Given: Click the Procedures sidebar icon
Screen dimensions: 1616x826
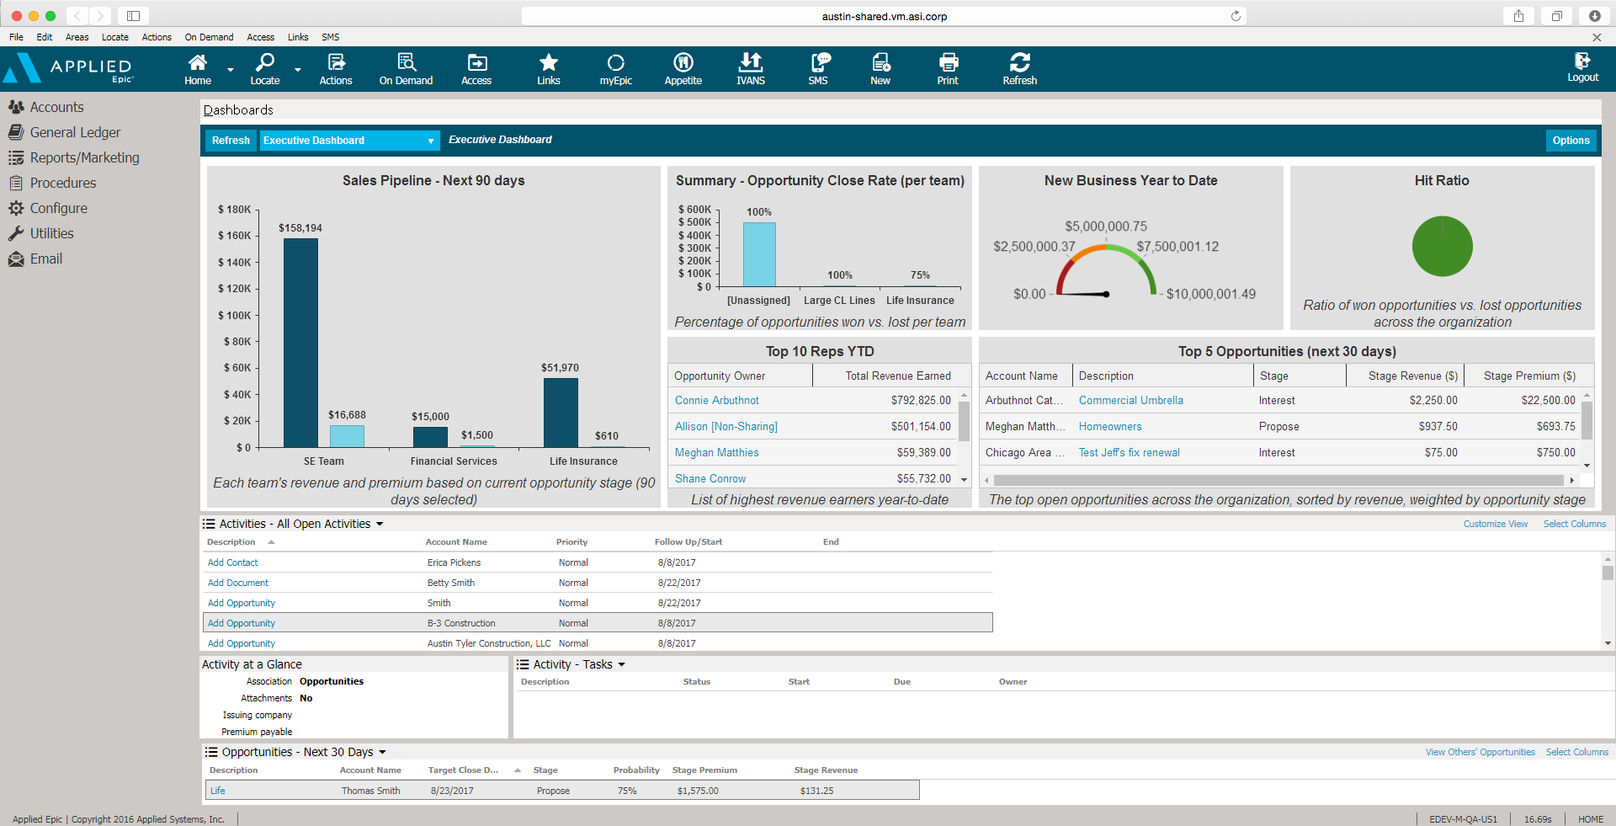Looking at the screenshot, I should coord(62,183).
